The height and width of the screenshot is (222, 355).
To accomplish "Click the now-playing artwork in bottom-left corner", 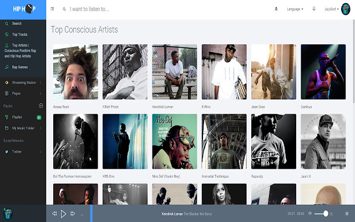I will [x=8, y=214].
